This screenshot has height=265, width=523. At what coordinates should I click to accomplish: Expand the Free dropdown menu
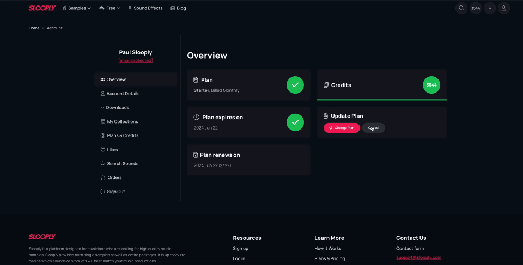[x=110, y=8]
